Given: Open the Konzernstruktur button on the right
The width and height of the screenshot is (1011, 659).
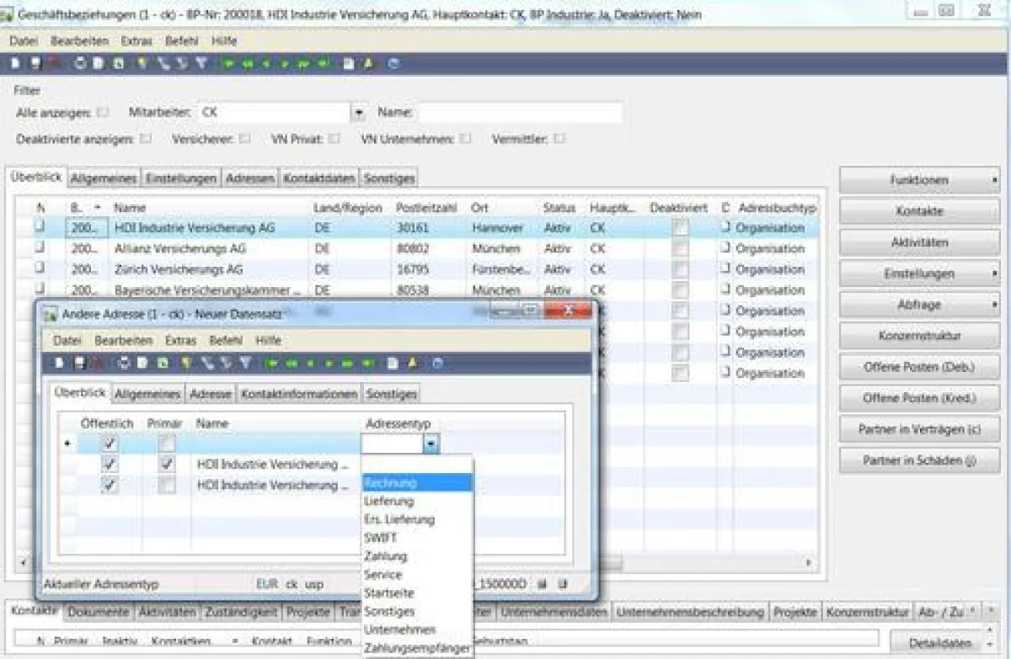Looking at the screenshot, I should (919, 336).
